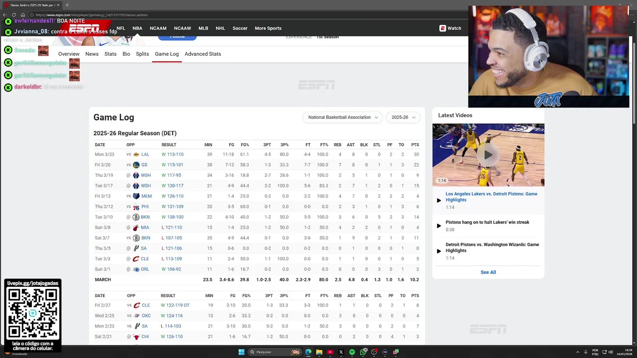This screenshot has width=637, height=358.
Task: Click the LAL team logo
Action: pyautogui.click(x=136, y=155)
